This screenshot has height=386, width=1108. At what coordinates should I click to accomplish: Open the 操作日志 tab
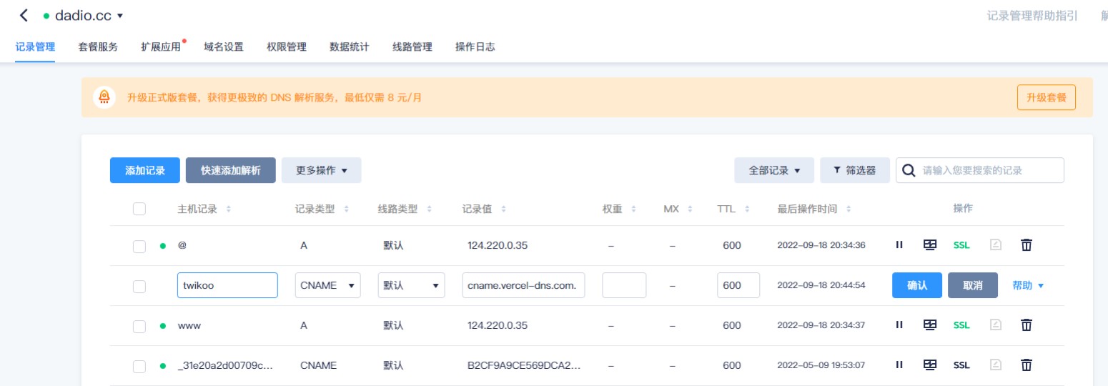click(x=475, y=47)
